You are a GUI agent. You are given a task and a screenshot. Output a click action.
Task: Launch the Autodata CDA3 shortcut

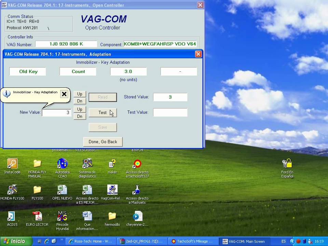pos(62,168)
